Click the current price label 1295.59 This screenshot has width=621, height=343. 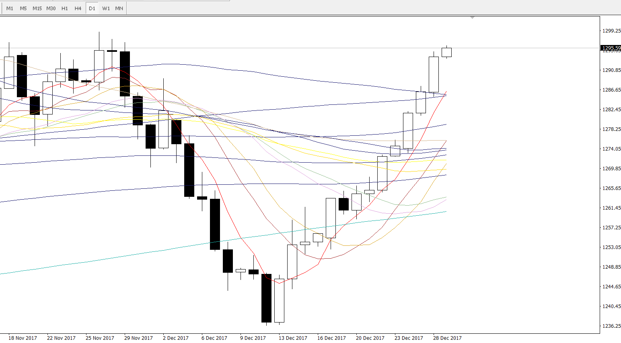pyautogui.click(x=611, y=48)
